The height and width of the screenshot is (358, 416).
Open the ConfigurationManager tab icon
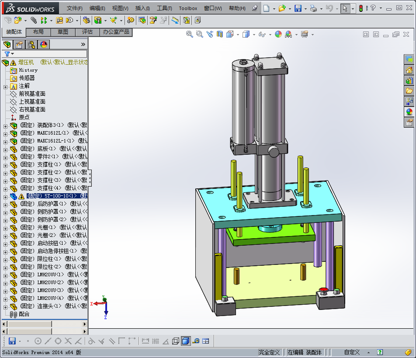pyautogui.click(x=31, y=45)
